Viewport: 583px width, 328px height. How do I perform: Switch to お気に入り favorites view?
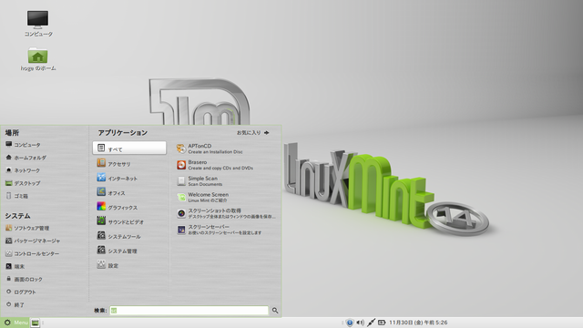(253, 132)
